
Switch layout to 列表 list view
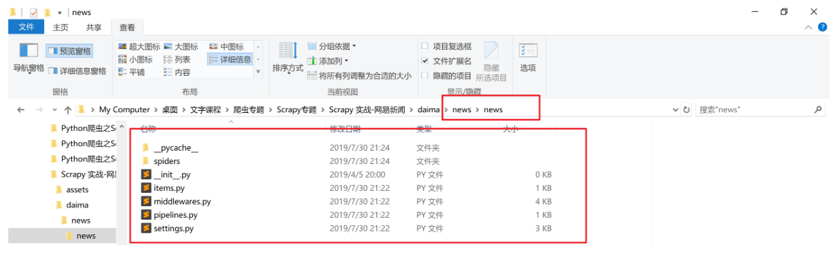click(x=177, y=60)
